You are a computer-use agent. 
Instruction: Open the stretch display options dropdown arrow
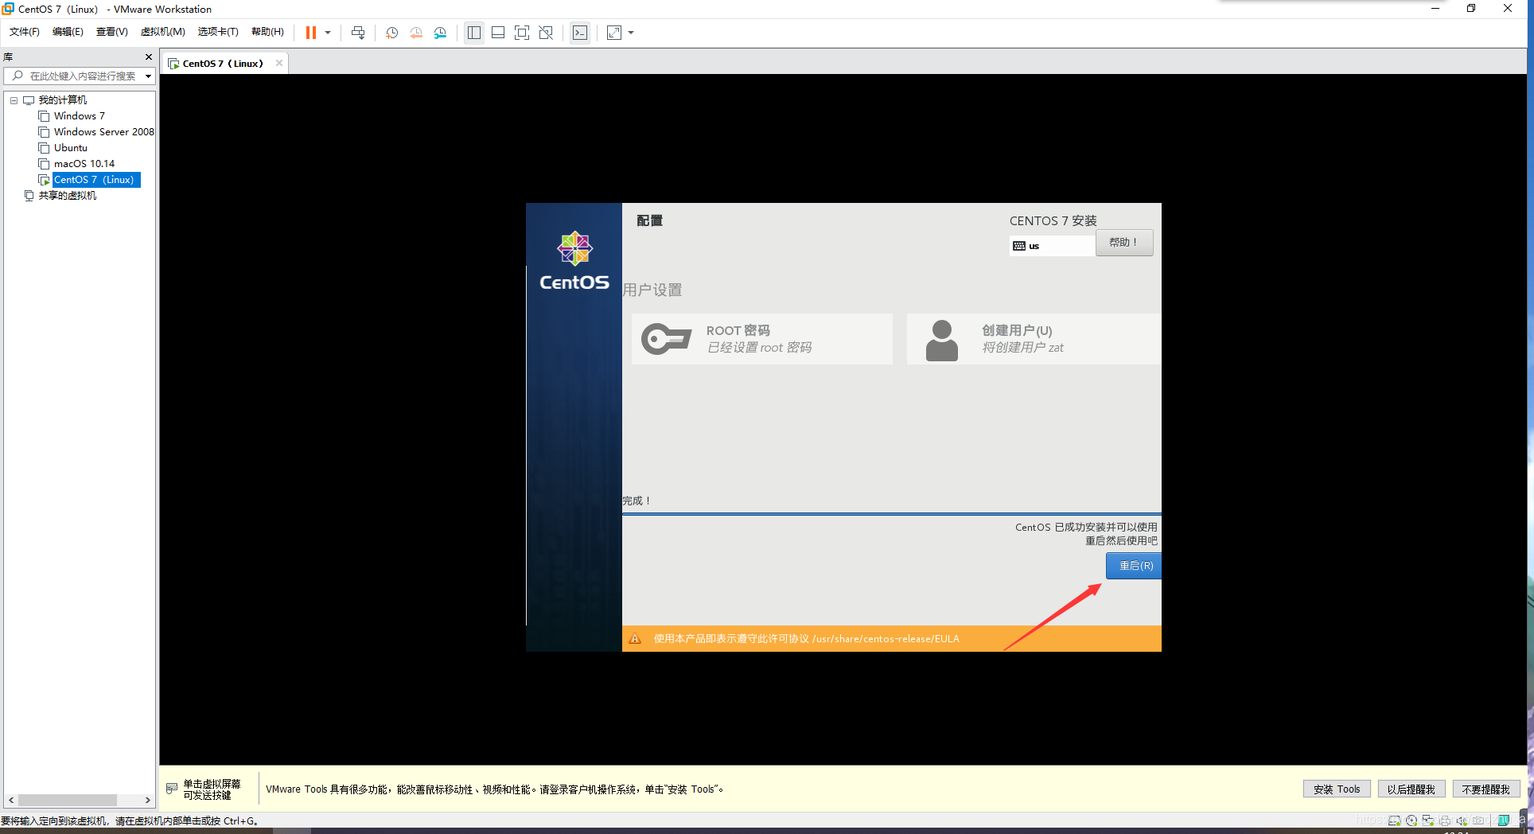pyautogui.click(x=631, y=33)
